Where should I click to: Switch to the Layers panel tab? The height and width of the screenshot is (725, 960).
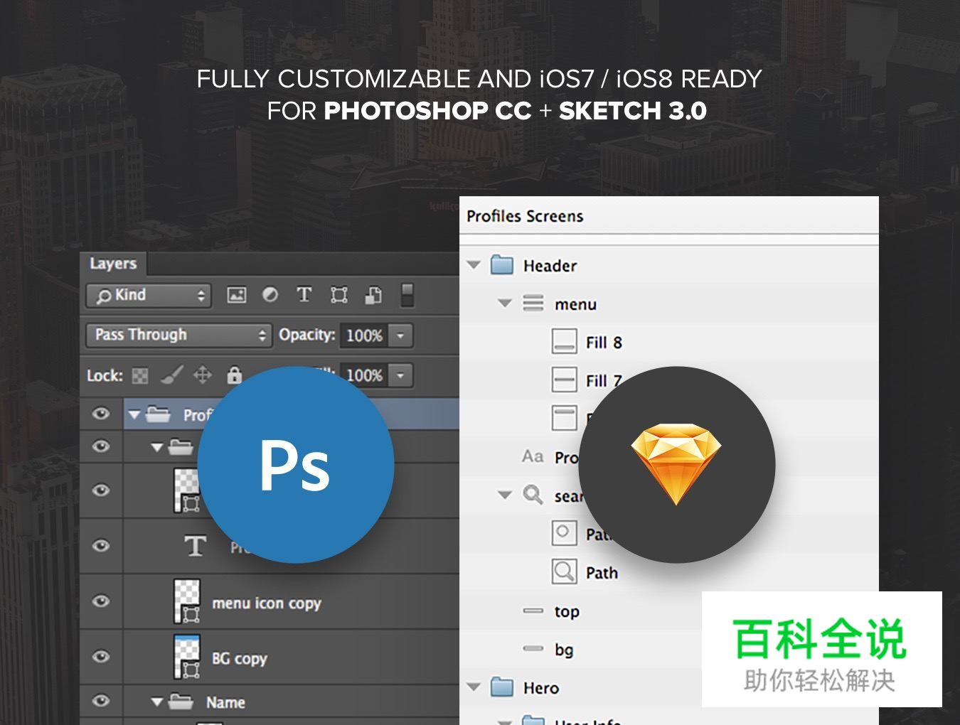point(114,264)
